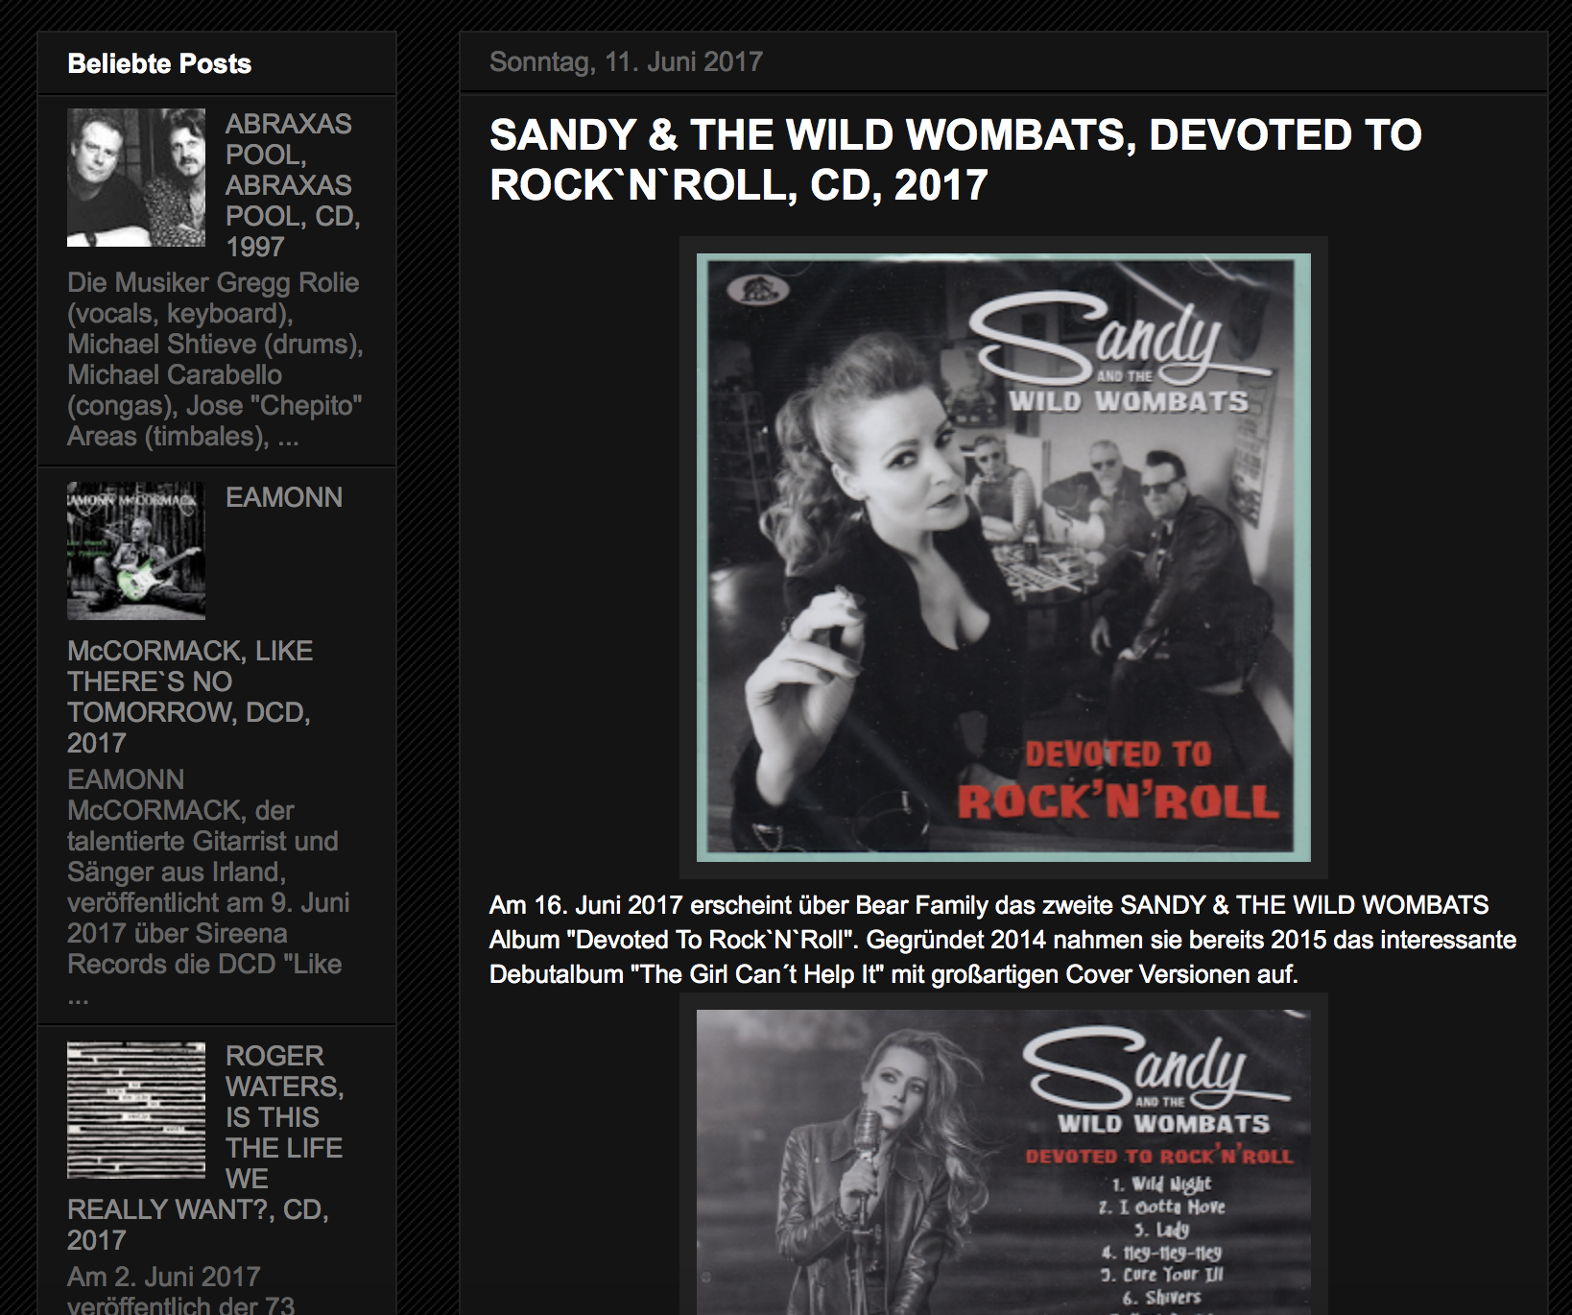The image size is (1572, 1315).
Task: Click the Abraxas Pool excerpt about Gregg Rolie
Action: click(215, 359)
